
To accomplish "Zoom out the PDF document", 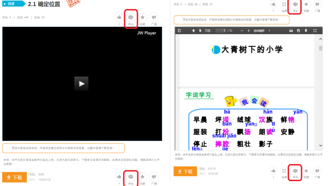I will click(242, 31).
